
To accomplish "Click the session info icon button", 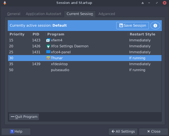I will (155, 26).
